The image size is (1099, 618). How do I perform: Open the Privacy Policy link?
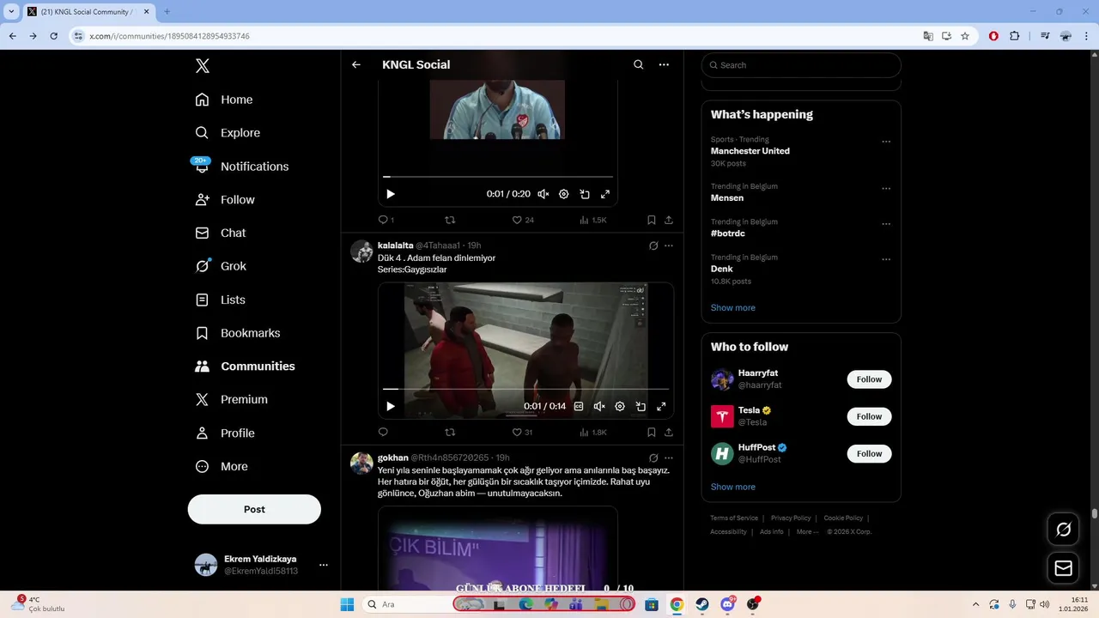tap(790, 518)
